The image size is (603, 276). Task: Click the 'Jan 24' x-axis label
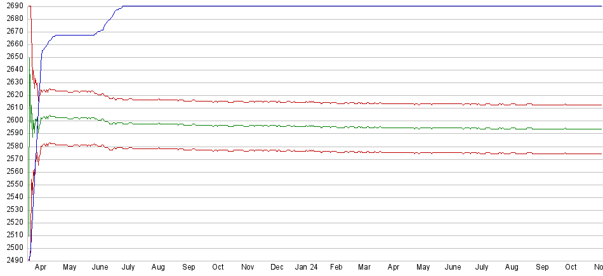tap(307, 267)
